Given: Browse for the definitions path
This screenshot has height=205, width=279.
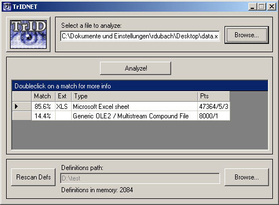Looking at the screenshot, I should point(247,177).
